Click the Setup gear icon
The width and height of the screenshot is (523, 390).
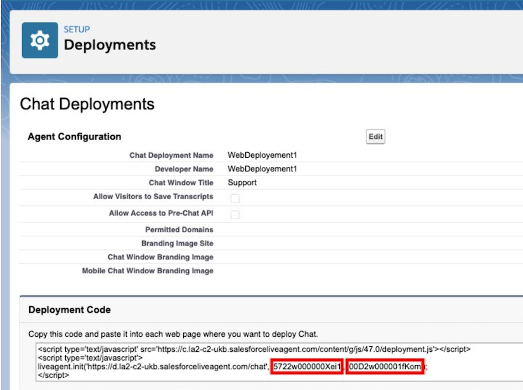coord(40,41)
